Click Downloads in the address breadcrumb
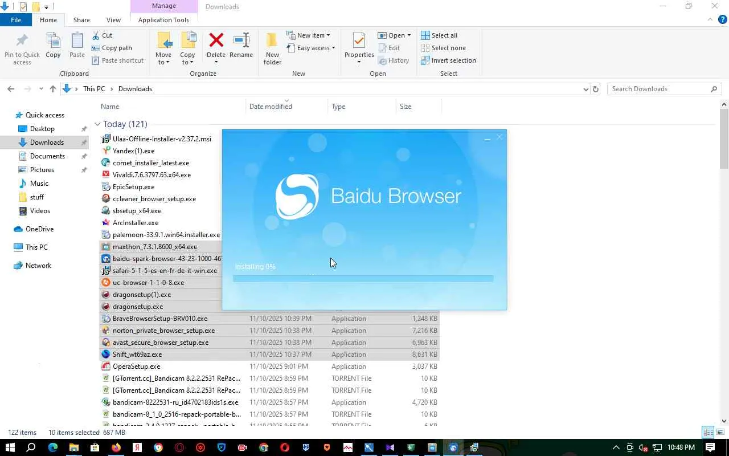The image size is (729, 456). tap(135, 89)
